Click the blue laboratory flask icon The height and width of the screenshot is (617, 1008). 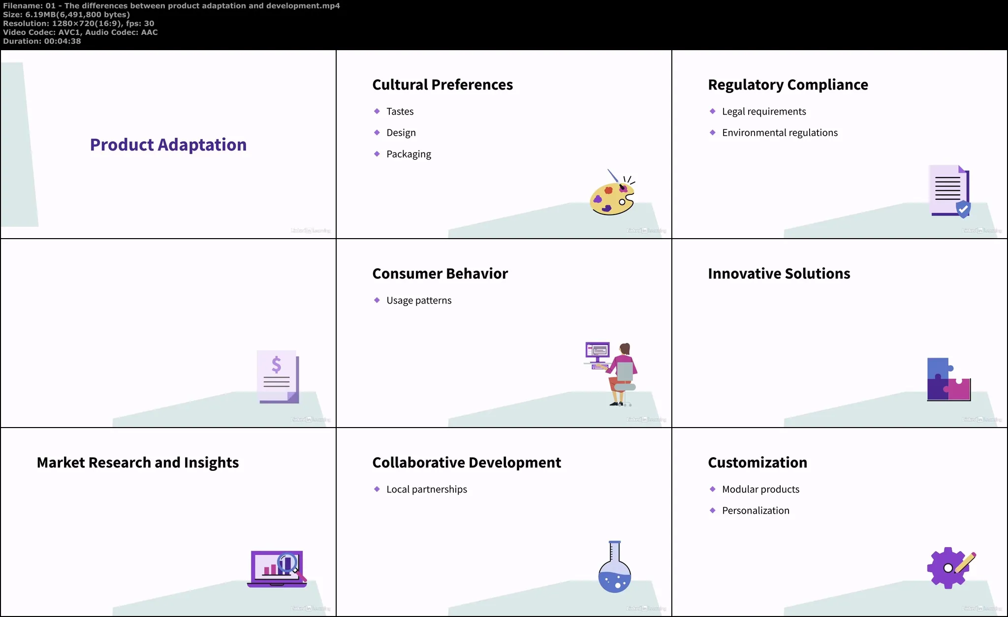[x=614, y=567]
